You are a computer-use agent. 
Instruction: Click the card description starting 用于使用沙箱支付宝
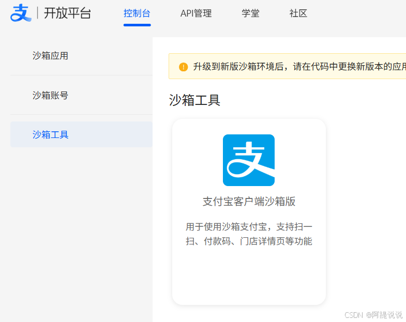249,234
